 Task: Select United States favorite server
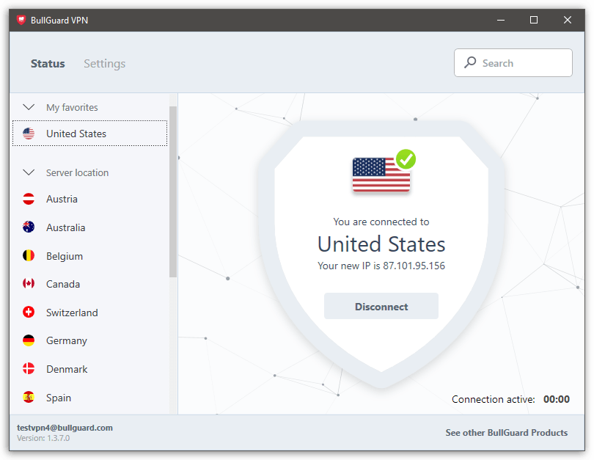[89, 134]
